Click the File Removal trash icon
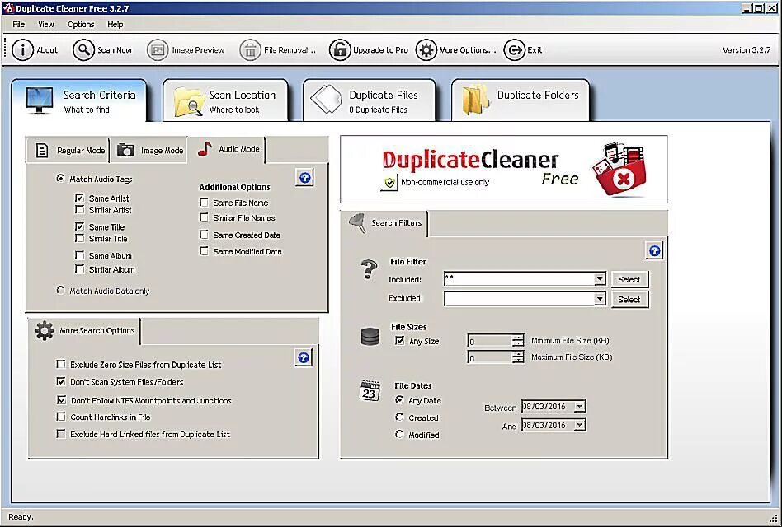Viewport: 782px width, 527px height. coord(251,49)
